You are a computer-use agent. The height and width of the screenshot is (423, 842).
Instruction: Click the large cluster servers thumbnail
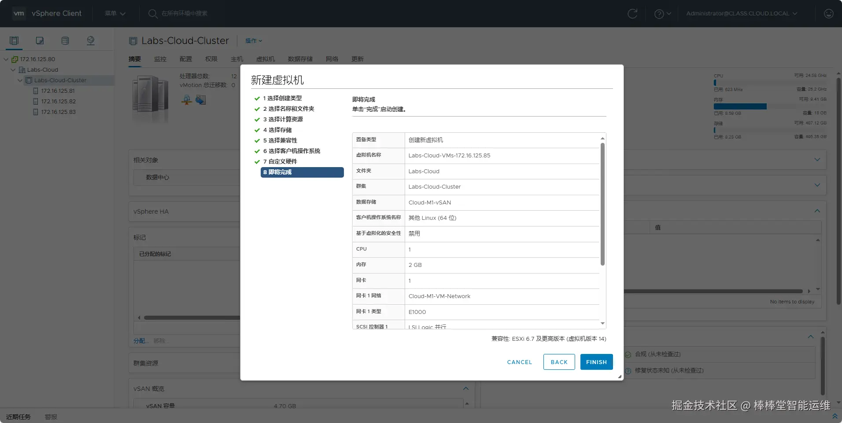coord(151,99)
